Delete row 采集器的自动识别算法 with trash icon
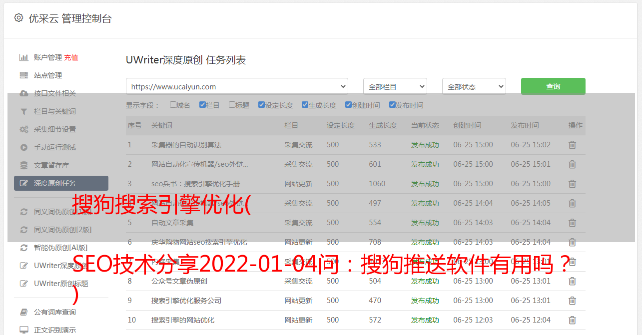642x335 pixels. pos(572,145)
